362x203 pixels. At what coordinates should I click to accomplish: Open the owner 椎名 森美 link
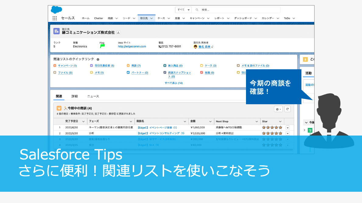[x=204, y=47]
